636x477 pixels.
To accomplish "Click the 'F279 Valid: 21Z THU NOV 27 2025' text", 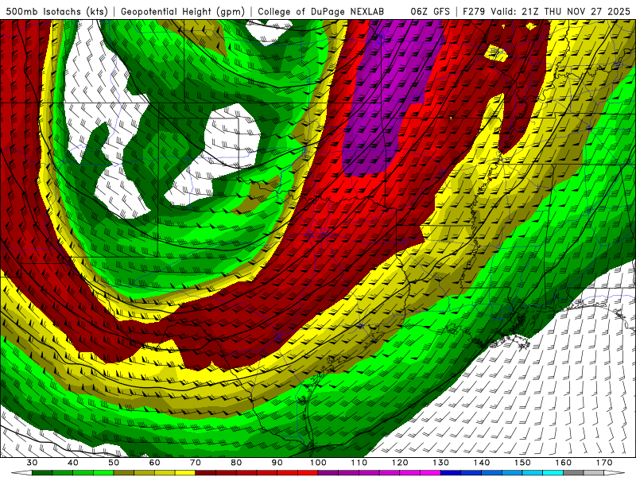I will (x=546, y=12).
